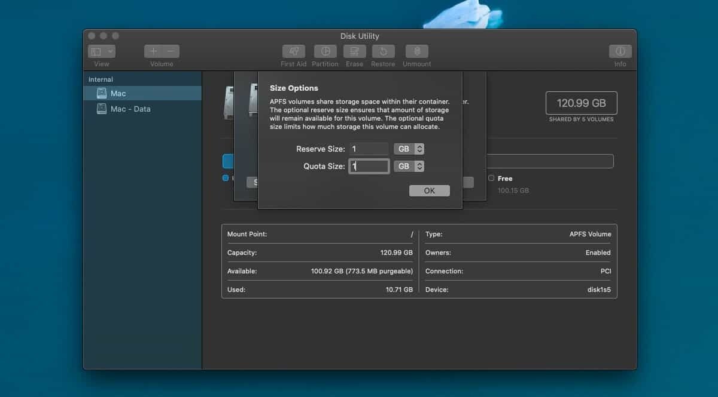Click the First Aid toolbar icon

point(293,52)
